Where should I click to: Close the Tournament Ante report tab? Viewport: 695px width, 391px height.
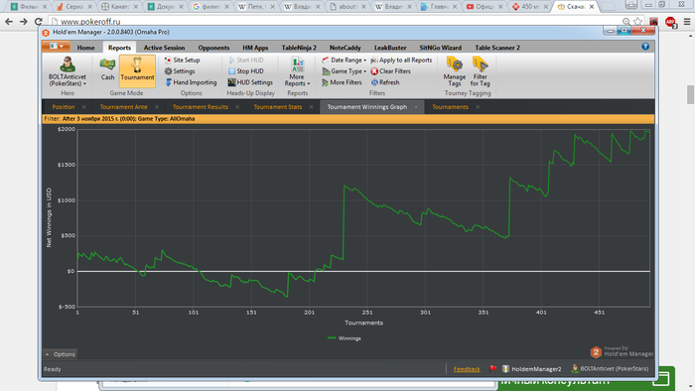click(x=157, y=107)
